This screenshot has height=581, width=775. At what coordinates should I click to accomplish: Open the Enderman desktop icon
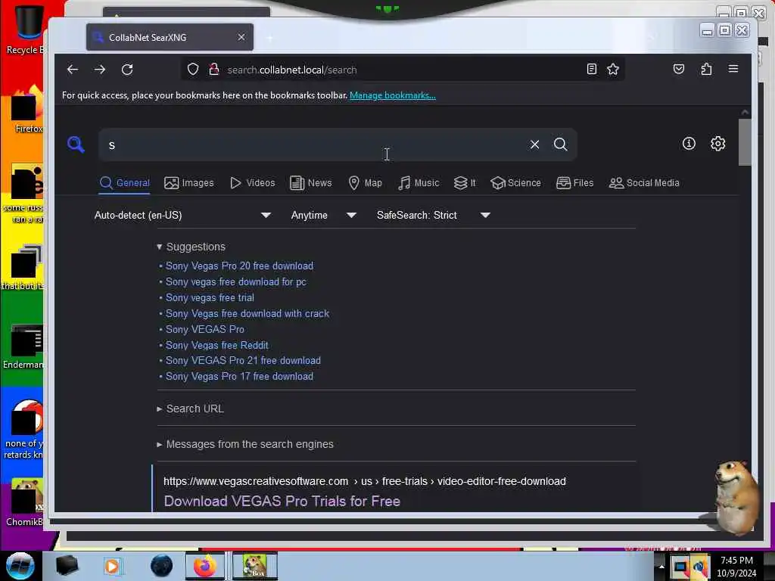click(x=23, y=346)
